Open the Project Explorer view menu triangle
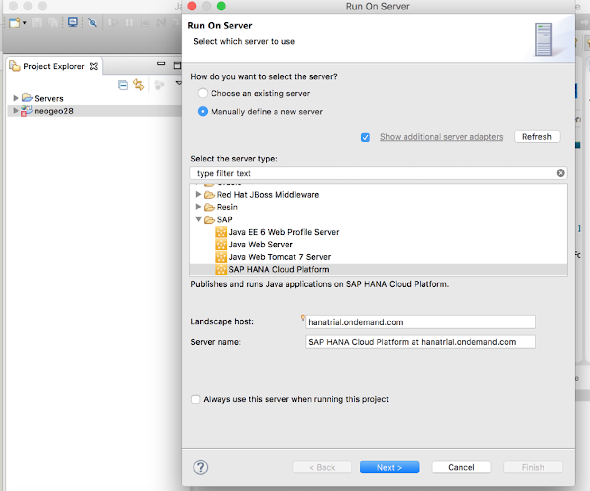This screenshot has height=491, width=590. point(178,83)
